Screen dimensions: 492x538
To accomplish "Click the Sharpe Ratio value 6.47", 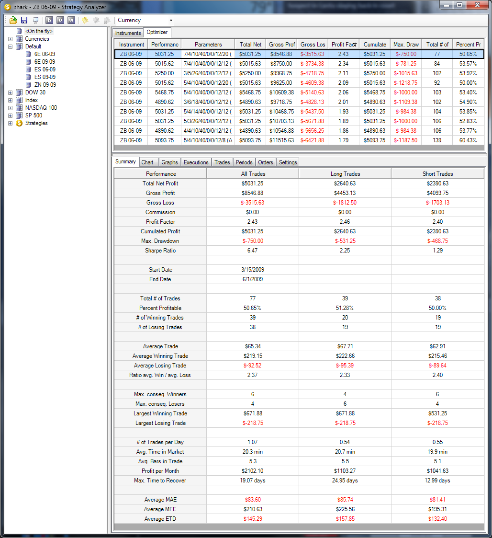I will [252, 251].
